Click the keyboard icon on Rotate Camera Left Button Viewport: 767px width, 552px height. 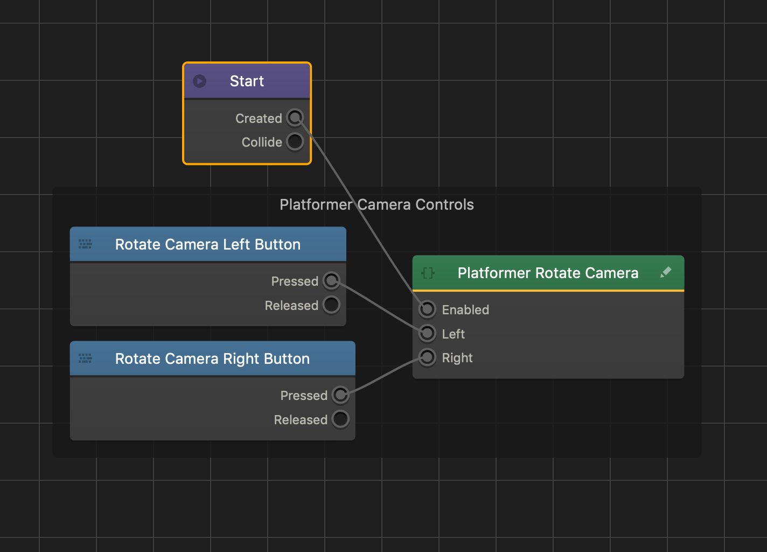[x=85, y=244]
